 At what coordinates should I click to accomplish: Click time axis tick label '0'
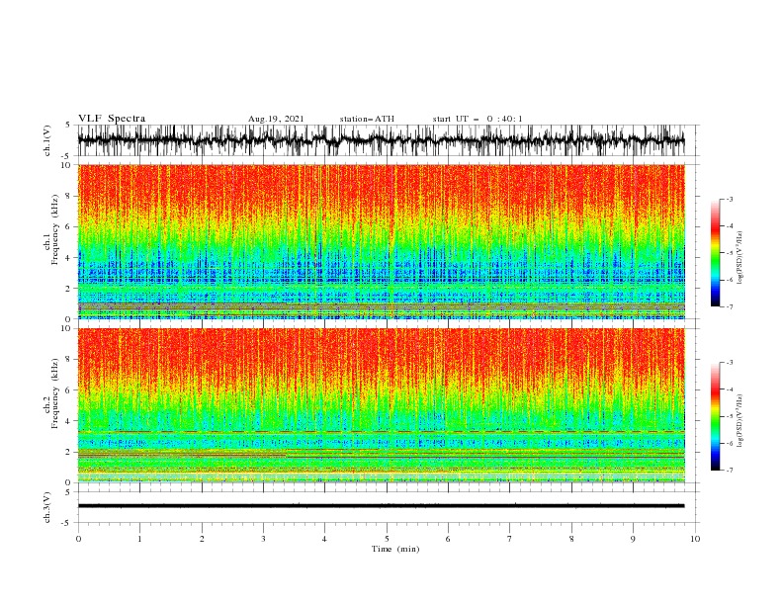(78, 539)
